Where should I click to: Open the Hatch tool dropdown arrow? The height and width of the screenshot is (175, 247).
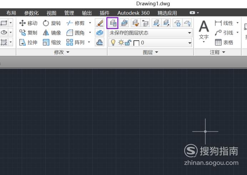click(x=11, y=42)
